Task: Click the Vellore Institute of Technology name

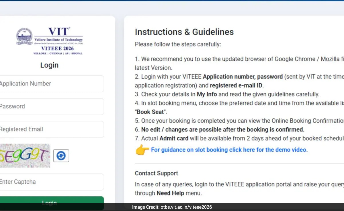Action: (58, 40)
